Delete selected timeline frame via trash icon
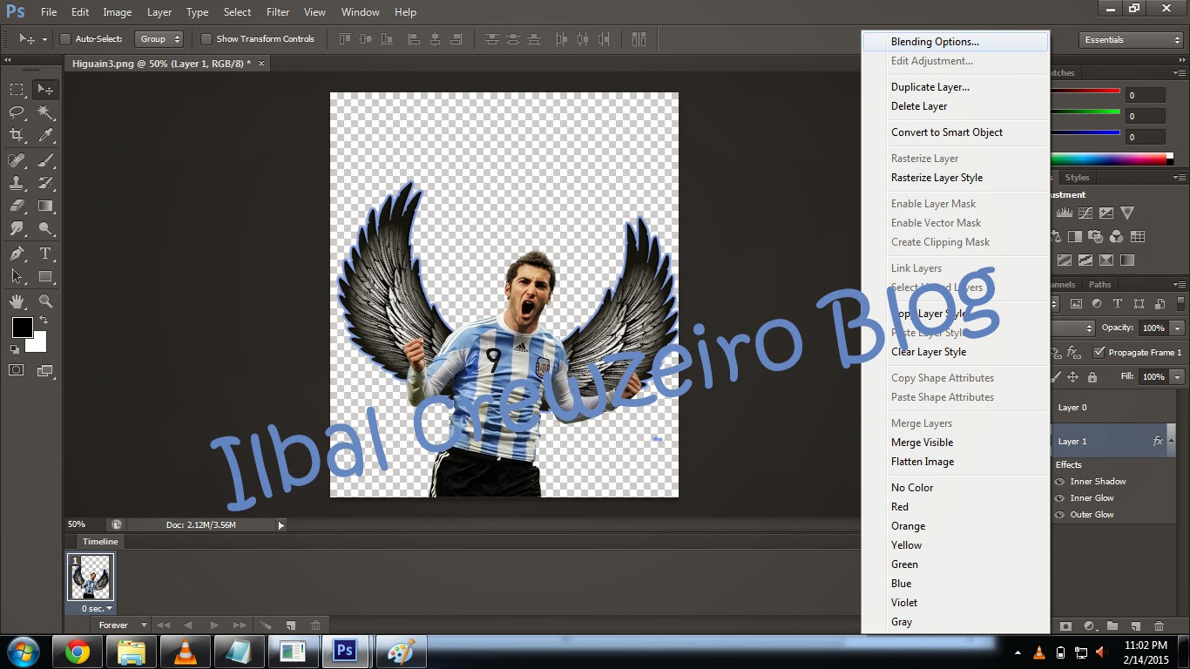Screen dimensions: 1190x669 (315, 625)
